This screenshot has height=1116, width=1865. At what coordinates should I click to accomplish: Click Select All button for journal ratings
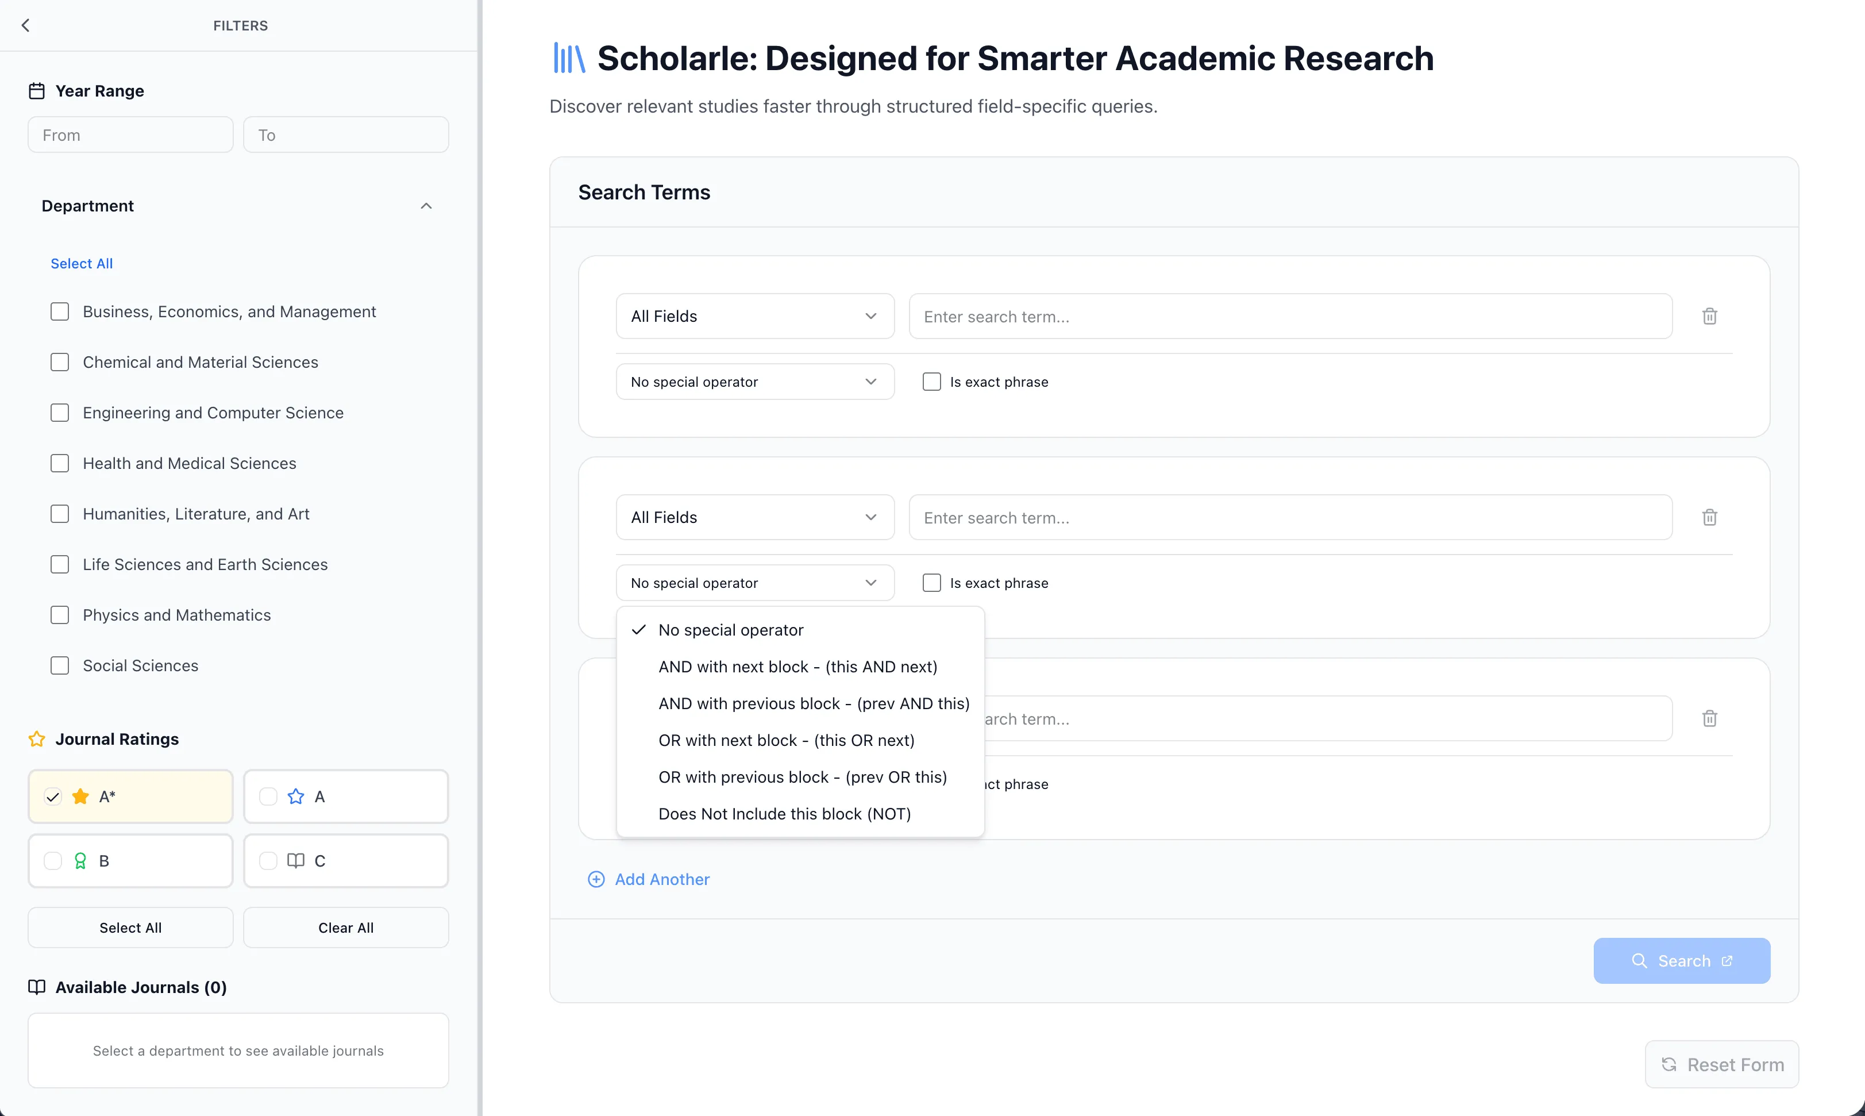(x=130, y=928)
